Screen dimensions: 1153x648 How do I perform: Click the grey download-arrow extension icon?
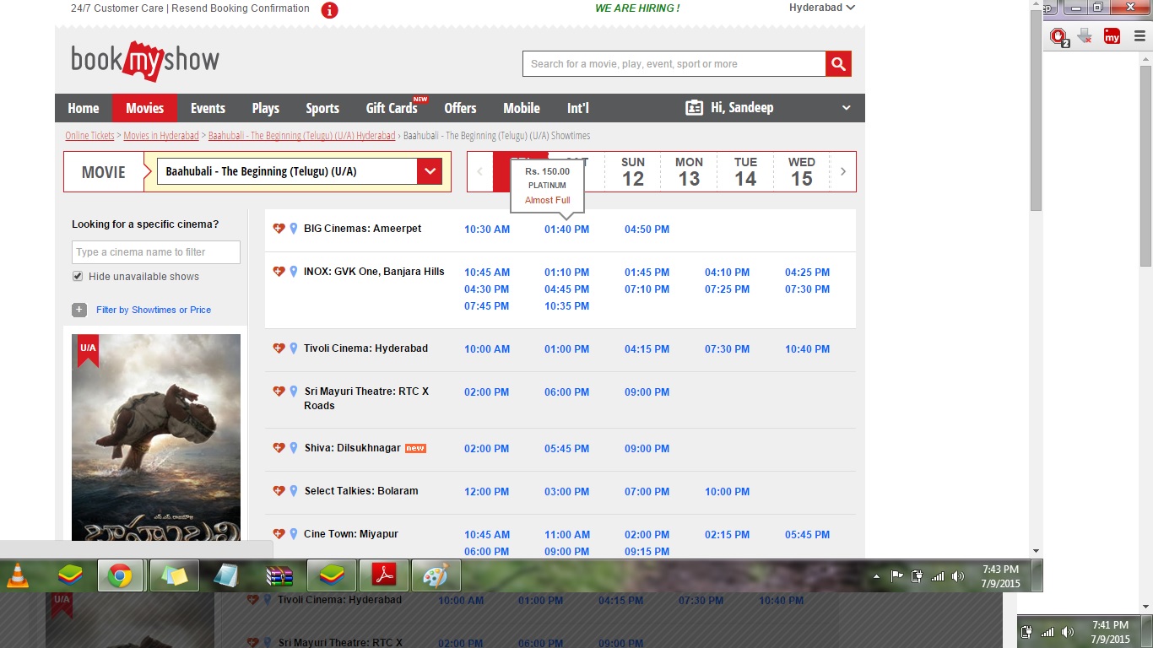[x=1085, y=36]
